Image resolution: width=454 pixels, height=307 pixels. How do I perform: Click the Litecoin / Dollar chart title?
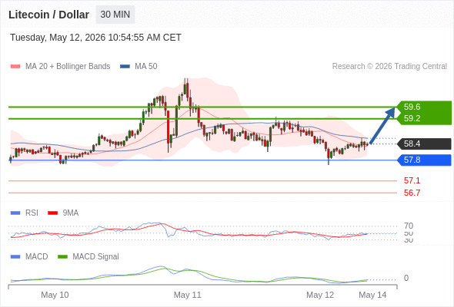(x=48, y=15)
